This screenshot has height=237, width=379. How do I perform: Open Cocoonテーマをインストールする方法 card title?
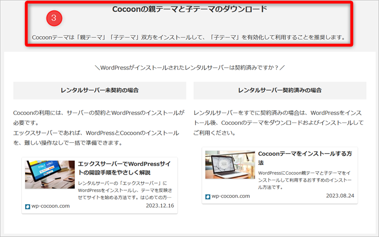pyautogui.click(x=305, y=158)
